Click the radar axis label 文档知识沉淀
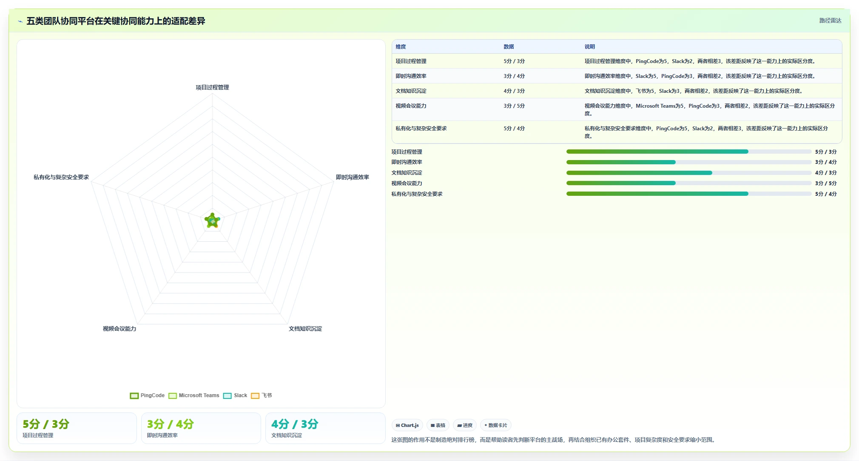Image resolution: width=859 pixels, height=461 pixels. pyautogui.click(x=305, y=329)
